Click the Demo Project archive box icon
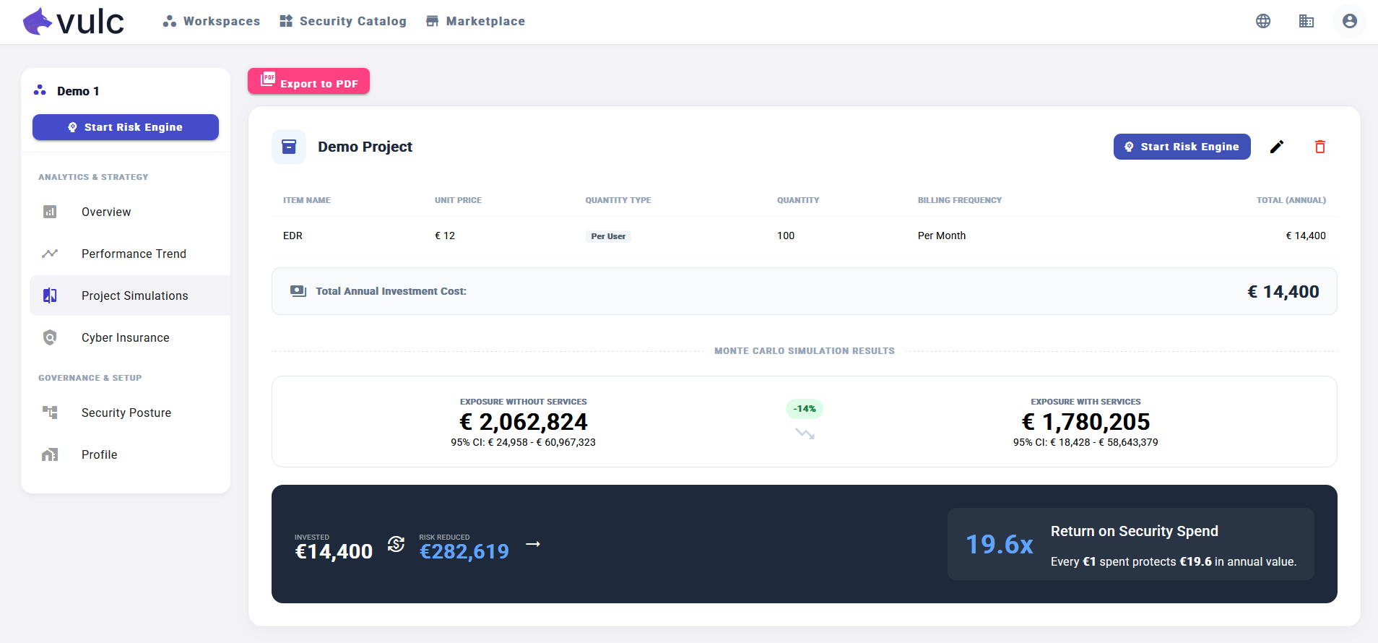Viewport: 1378px width, 643px height. pos(289,147)
